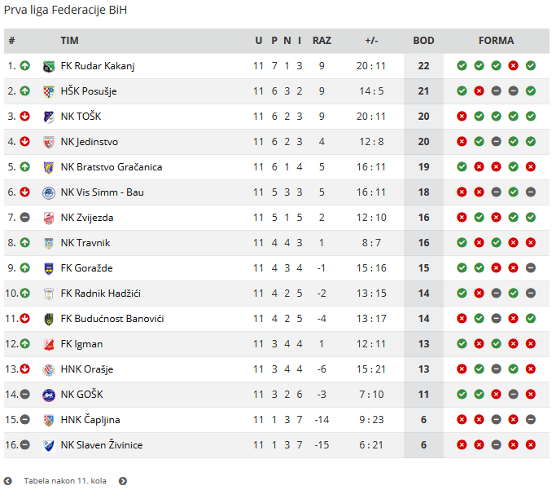Click the FK Goražde club crest

[x=49, y=268]
